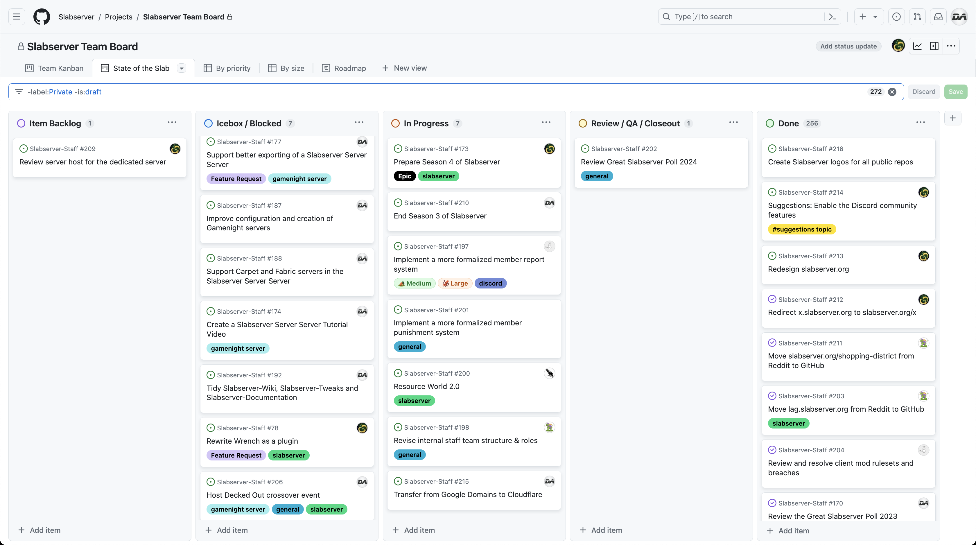Add a new column with plus icon
The width and height of the screenshot is (976, 545).
click(x=952, y=118)
